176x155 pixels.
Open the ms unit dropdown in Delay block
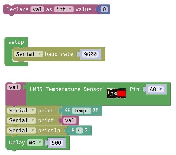[35, 143]
